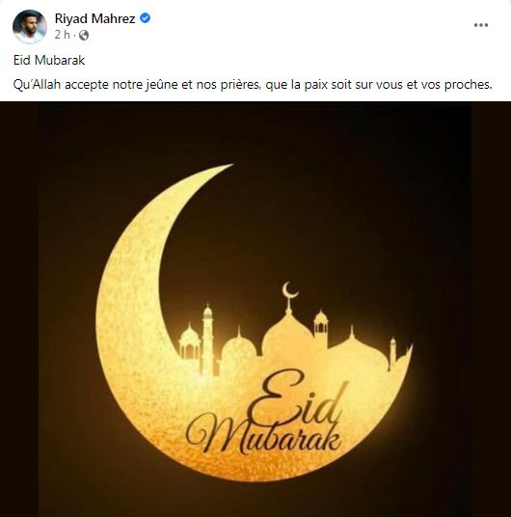Open Riyad Mahrez's profile picture
511x517 pixels.
coord(30,27)
